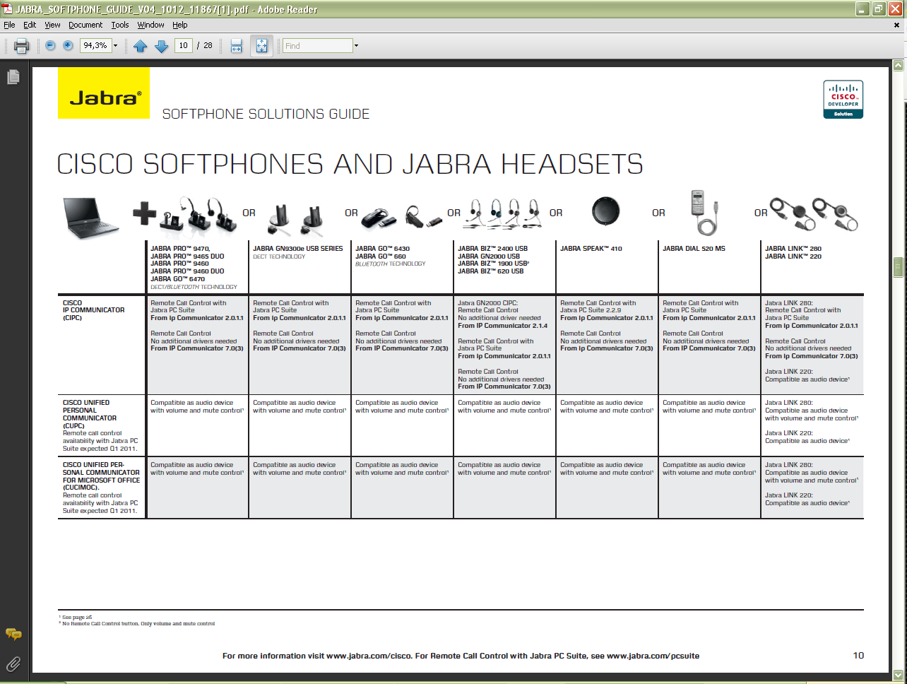
Task: Go to the next page with the down arrow
Action: tap(161, 46)
